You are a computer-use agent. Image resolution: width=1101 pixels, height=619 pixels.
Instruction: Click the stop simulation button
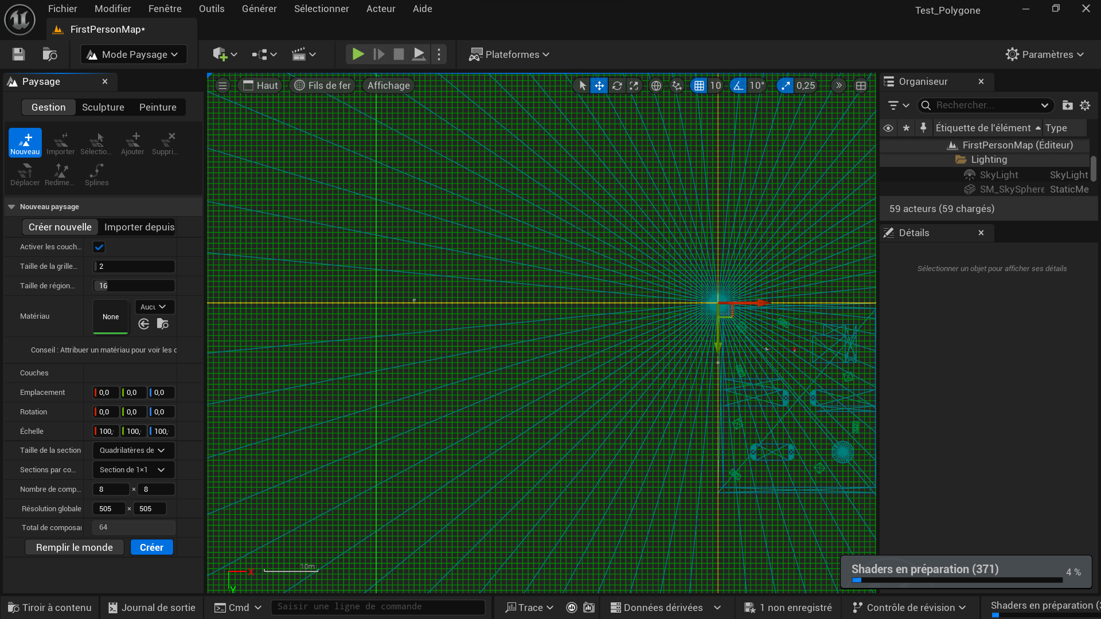(x=399, y=54)
